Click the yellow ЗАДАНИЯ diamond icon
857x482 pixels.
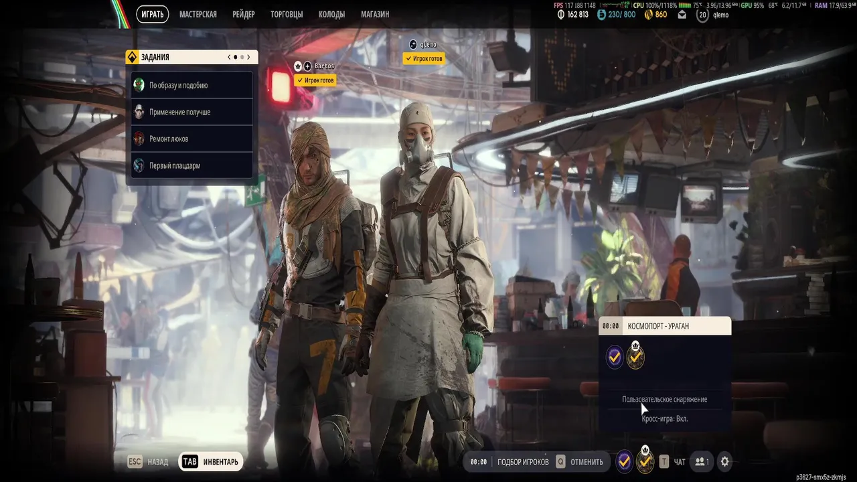[132, 58]
